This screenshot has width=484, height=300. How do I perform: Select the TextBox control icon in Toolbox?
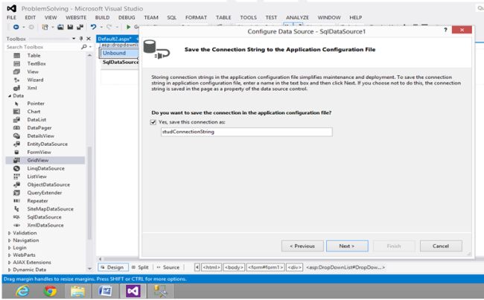tap(16, 63)
